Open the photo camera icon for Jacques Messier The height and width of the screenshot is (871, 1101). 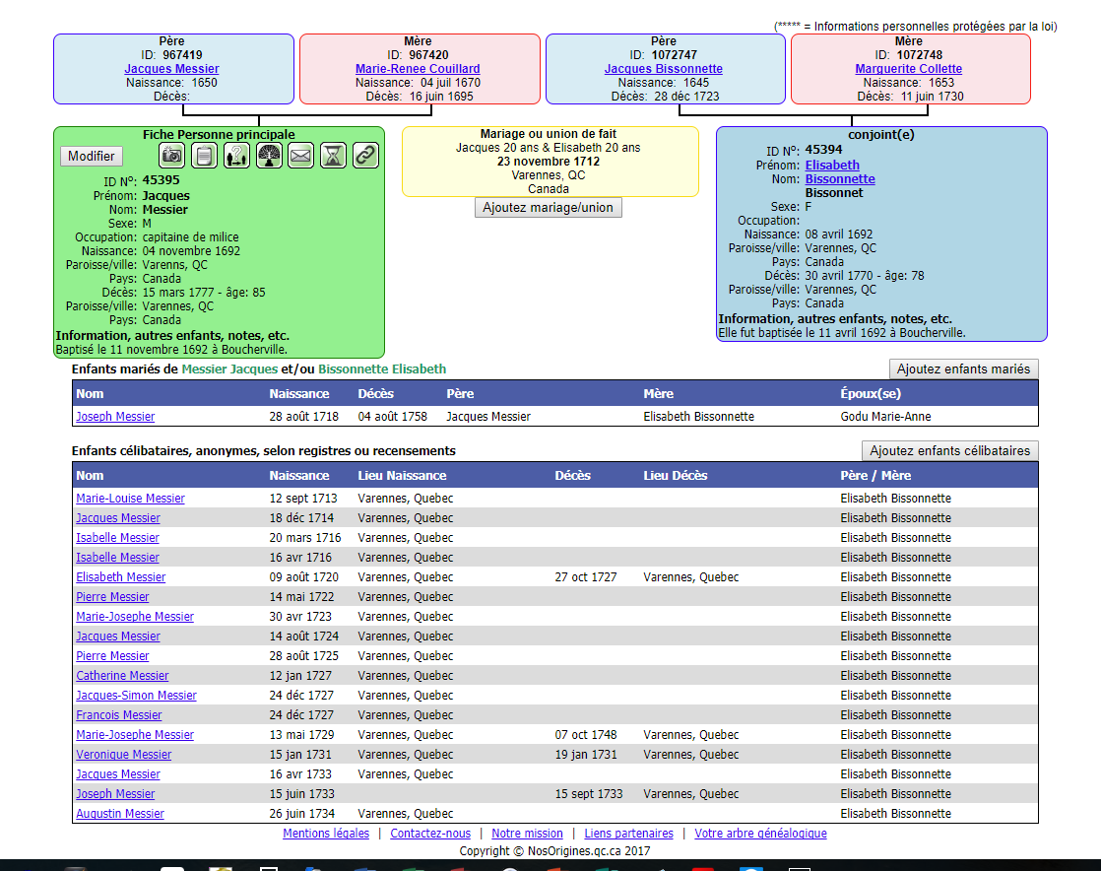(x=171, y=156)
